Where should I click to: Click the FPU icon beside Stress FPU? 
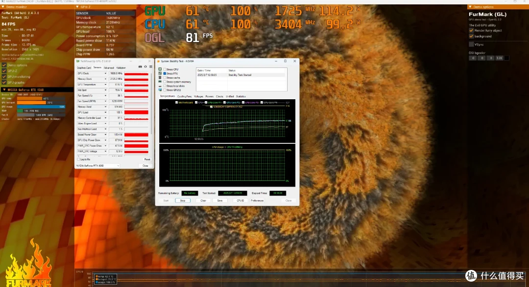[160, 73]
